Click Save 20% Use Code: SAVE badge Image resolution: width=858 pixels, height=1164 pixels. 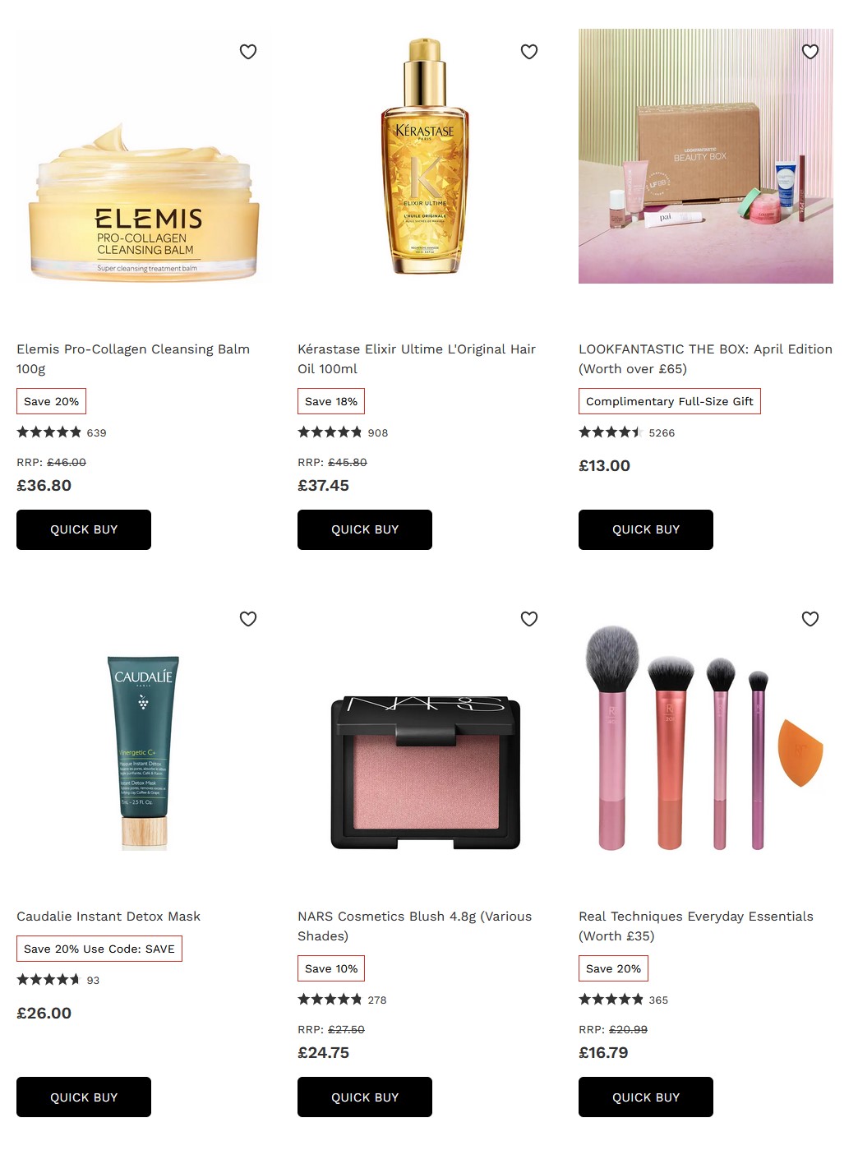[99, 949]
